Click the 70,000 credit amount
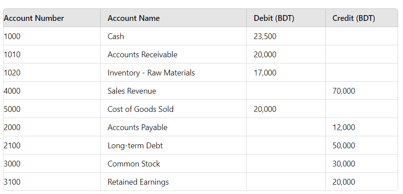Image resolution: width=403 pixels, height=194 pixels. (344, 91)
